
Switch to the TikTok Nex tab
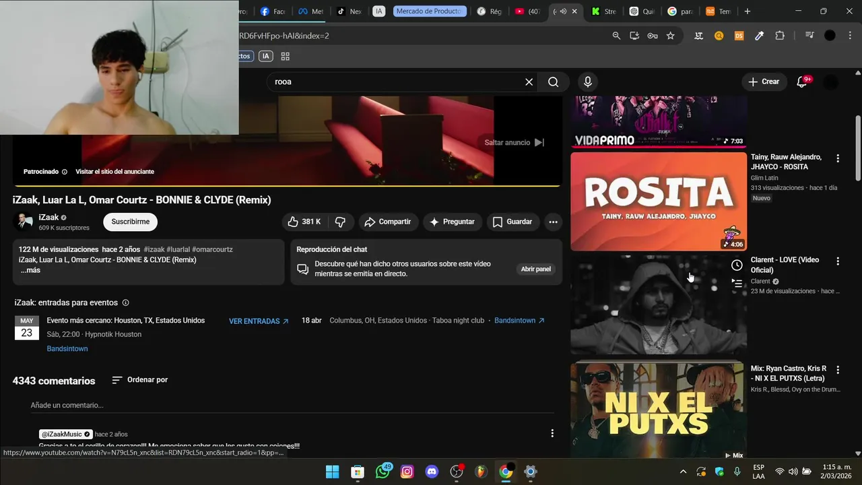click(x=350, y=11)
